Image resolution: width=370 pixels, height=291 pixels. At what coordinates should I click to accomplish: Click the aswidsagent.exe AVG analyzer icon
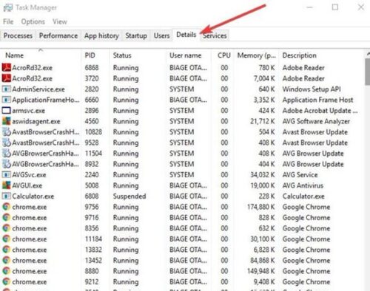[x=7, y=121]
